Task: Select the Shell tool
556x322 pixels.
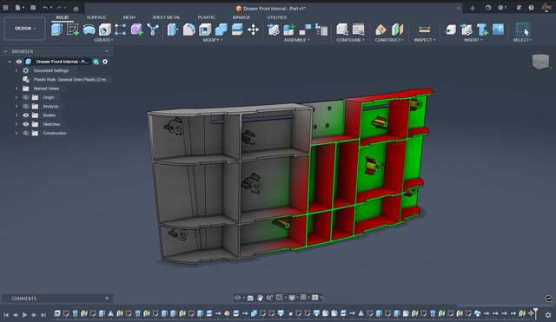Action: click(x=205, y=30)
